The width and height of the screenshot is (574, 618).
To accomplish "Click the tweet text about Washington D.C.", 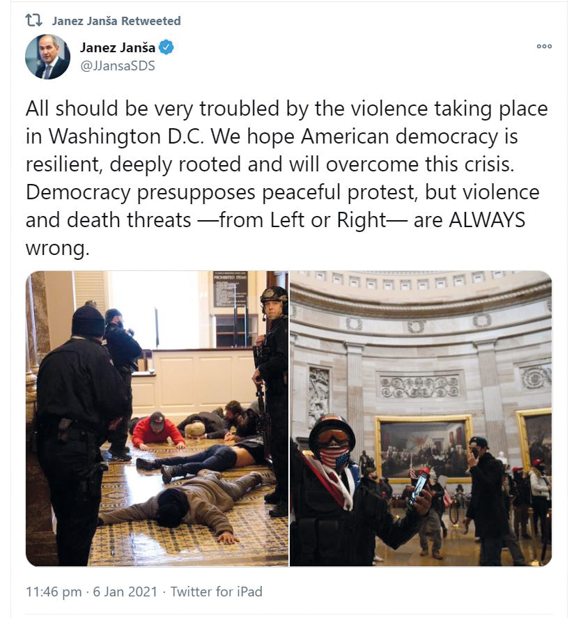I will [287, 178].
